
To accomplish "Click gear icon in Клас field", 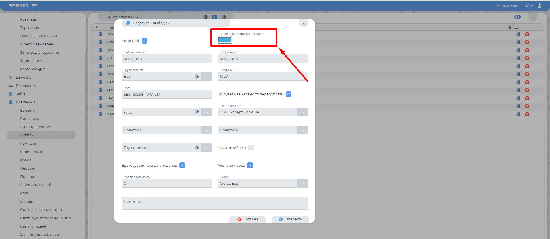I will coord(197,112).
